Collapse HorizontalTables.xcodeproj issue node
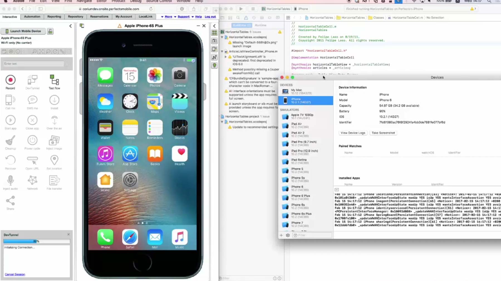 [222, 37]
